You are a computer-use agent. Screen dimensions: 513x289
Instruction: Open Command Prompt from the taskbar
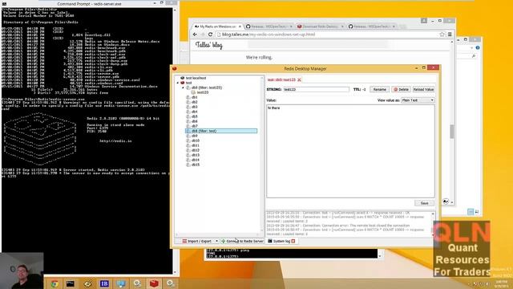click(71, 283)
